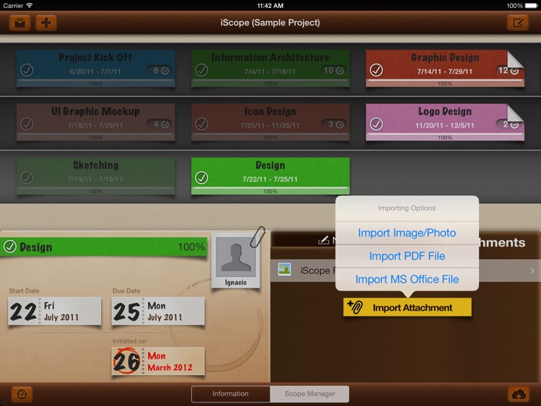Toggle completion check on UI Graphic Mockup

tap(27, 124)
